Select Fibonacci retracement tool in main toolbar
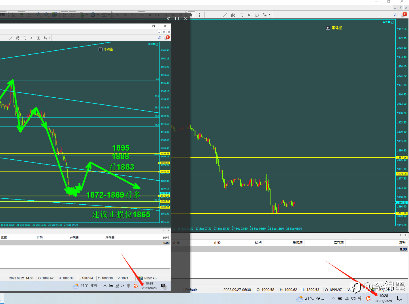The image size is (409, 304). click(241, 15)
